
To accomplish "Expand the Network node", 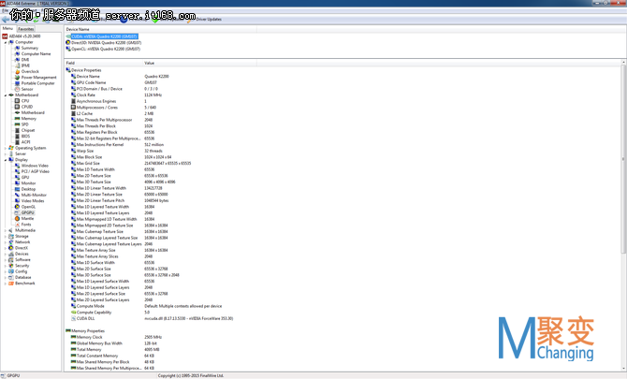I will point(6,242).
